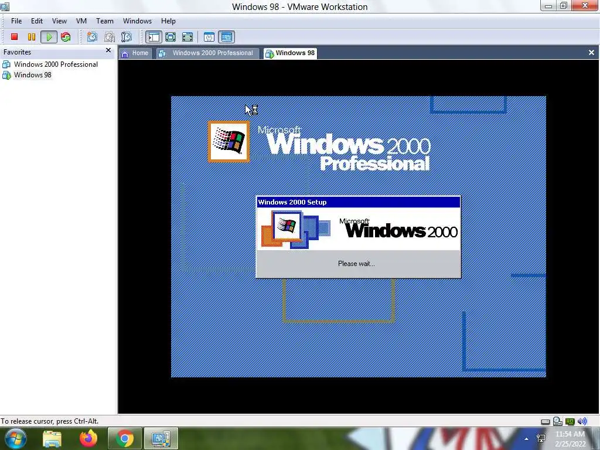Open the File menu
Screen dimensions: 600x450
coord(16,21)
